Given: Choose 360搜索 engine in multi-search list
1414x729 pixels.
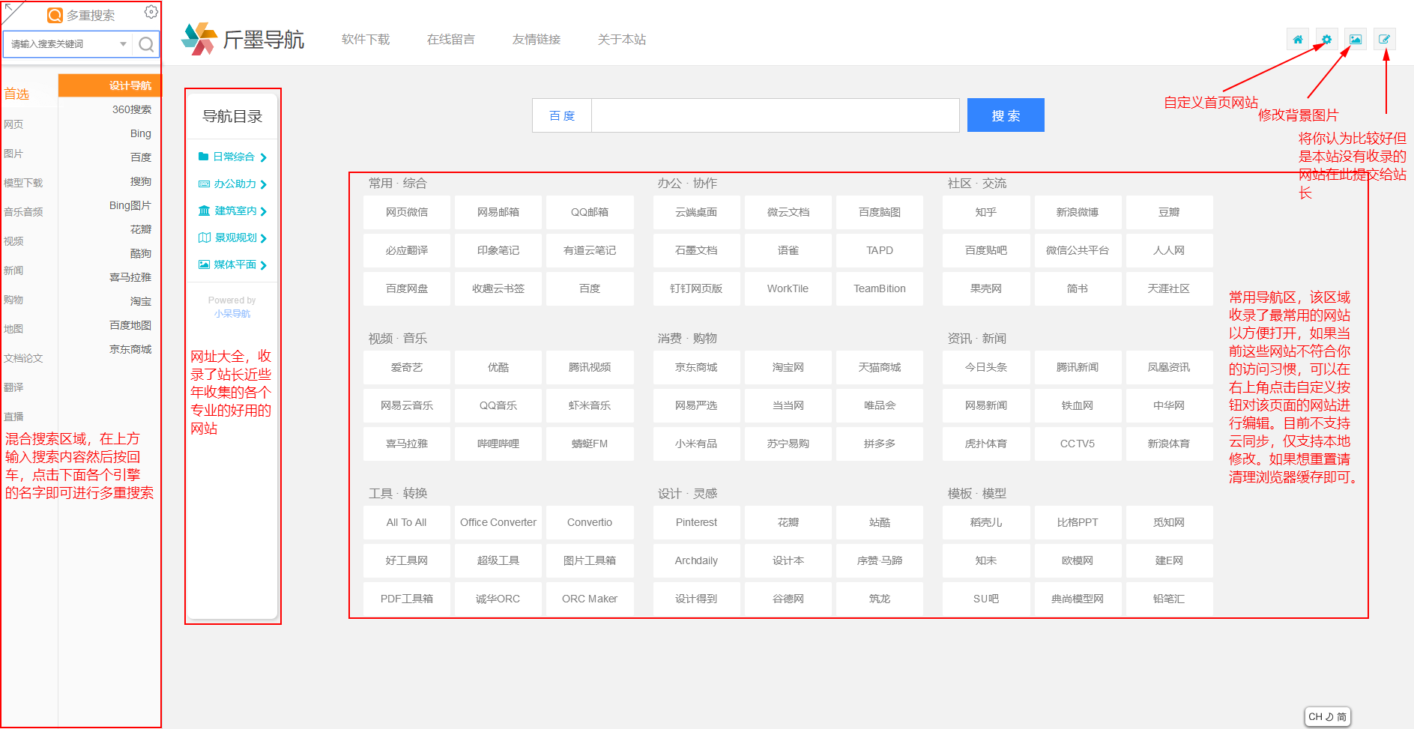Looking at the screenshot, I should [x=132, y=109].
